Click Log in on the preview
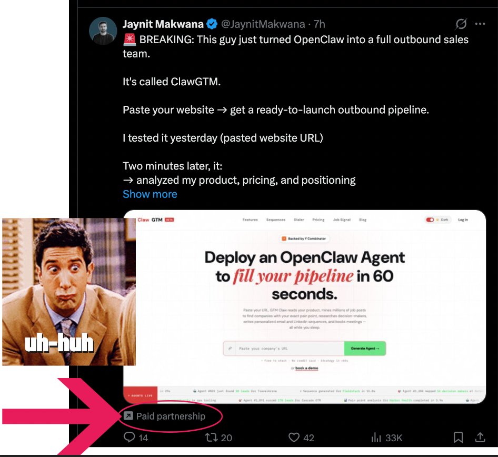Image resolution: width=498 pixels, height=457 pixels. [463, 220]
